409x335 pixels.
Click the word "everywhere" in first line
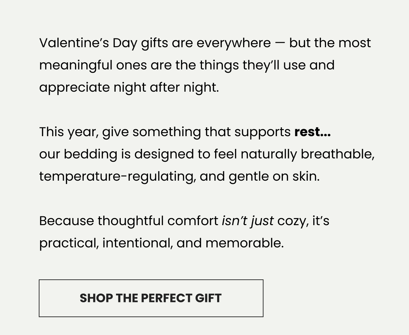pos(233,43)
